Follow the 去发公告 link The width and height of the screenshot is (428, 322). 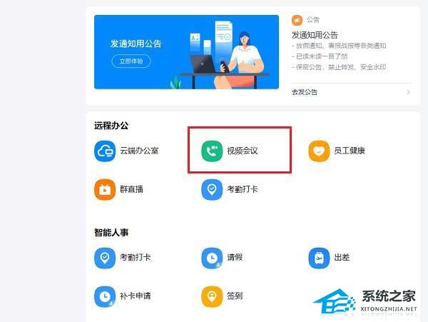pyautogui.click(x=305, y=92)
